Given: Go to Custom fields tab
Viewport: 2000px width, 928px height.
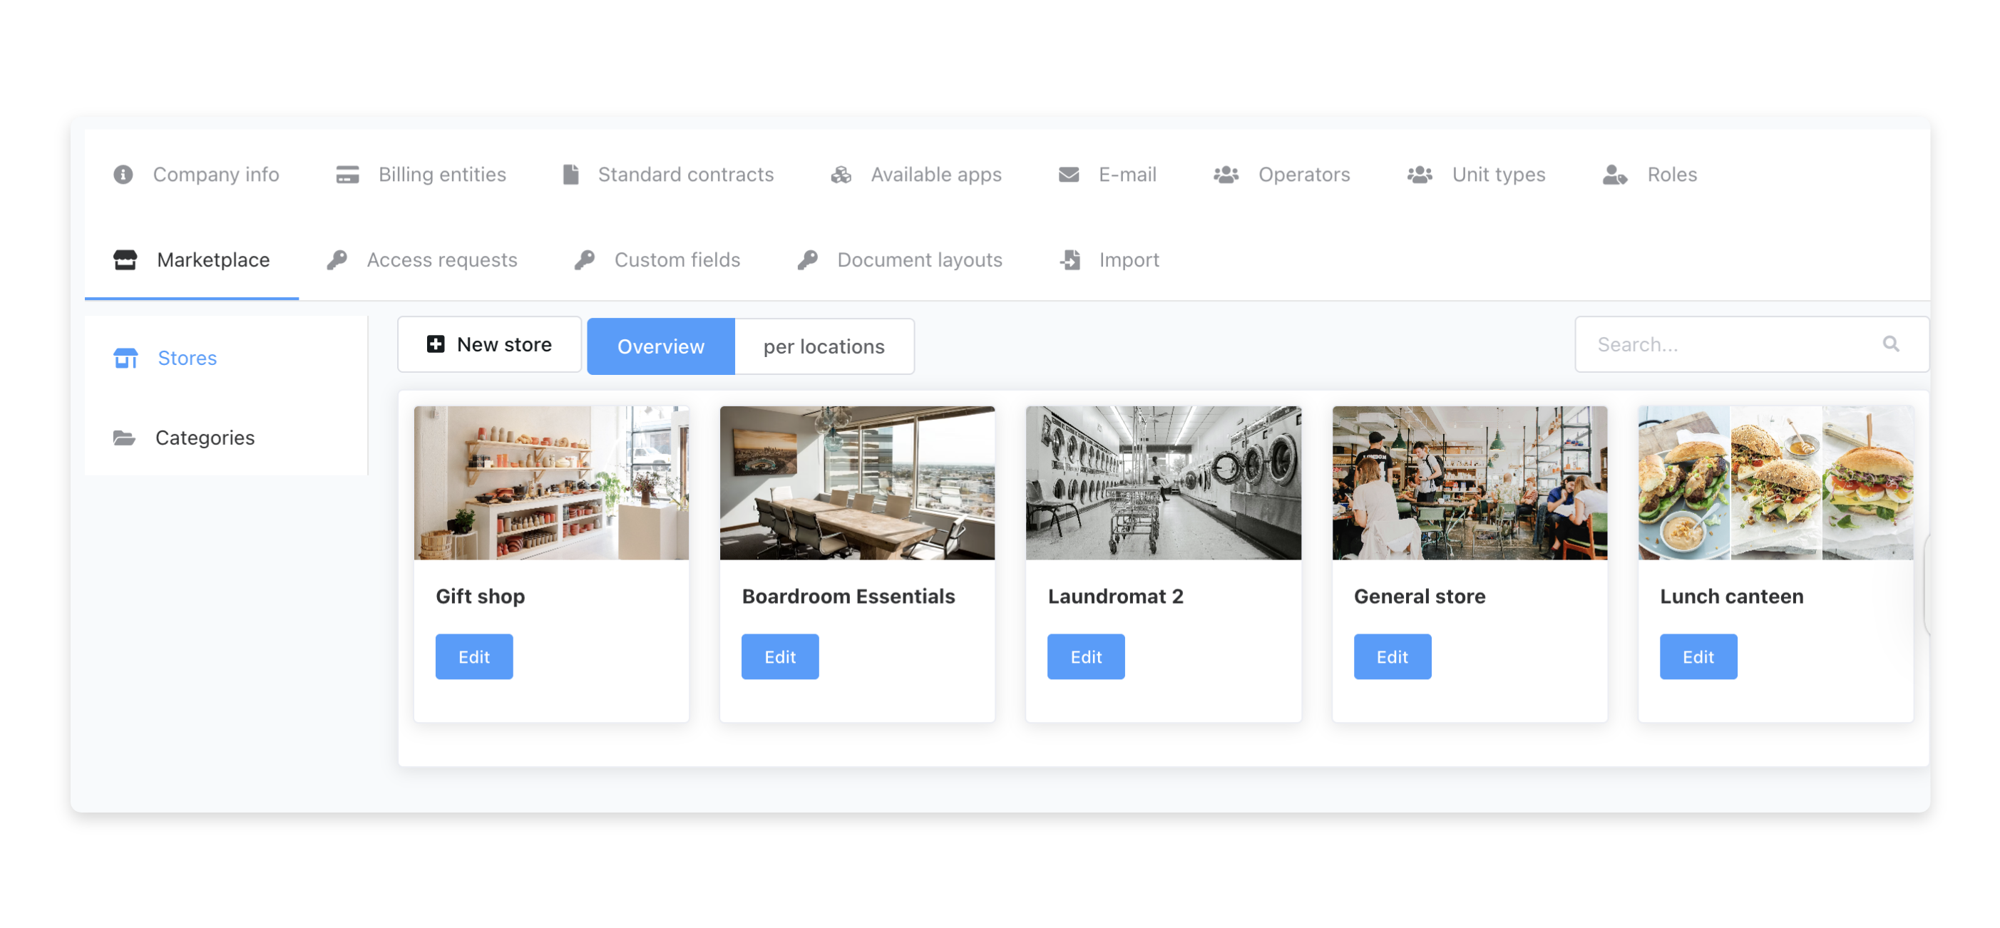Looking at the screenshot, I should pyautogui.click(x=676, y=260).
